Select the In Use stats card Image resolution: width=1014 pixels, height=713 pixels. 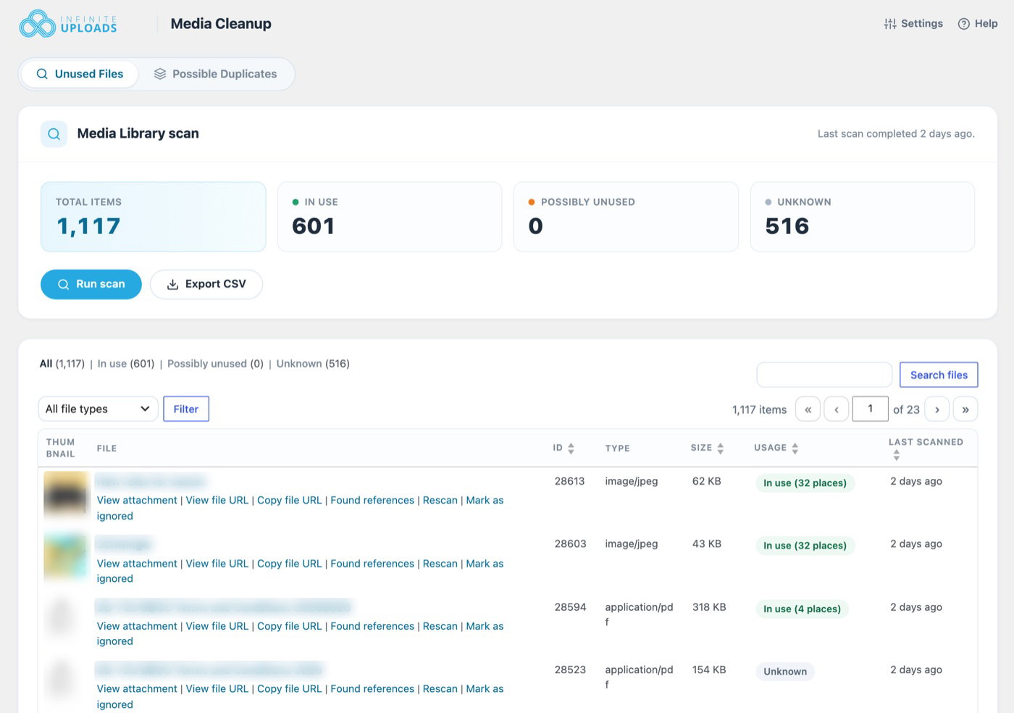(390, 217)
